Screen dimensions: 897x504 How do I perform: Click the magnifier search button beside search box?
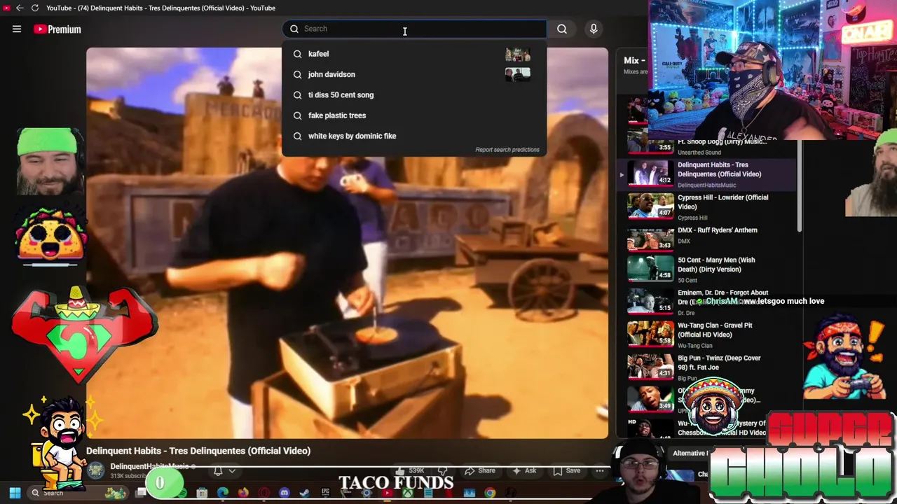tap(562, 29)
